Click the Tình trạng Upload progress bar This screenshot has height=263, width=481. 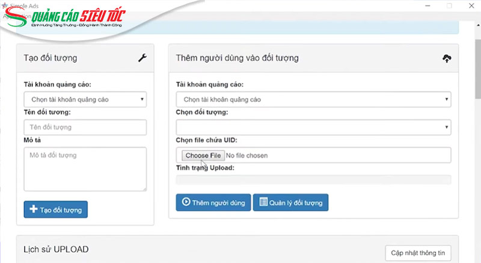tap(313, 179)
